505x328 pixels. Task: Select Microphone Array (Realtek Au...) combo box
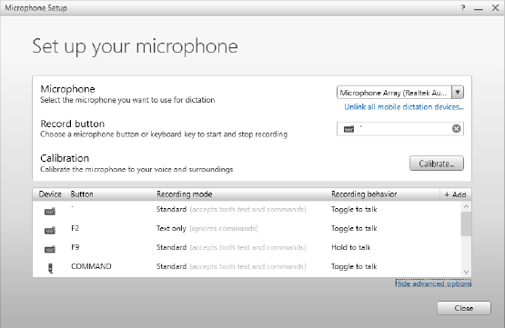click(x=400, y=93)
